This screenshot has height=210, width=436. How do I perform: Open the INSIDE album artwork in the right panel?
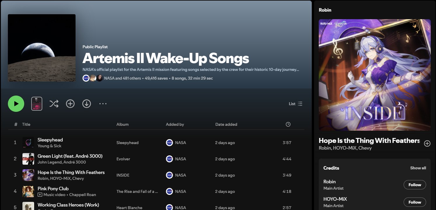click(375, 75)
